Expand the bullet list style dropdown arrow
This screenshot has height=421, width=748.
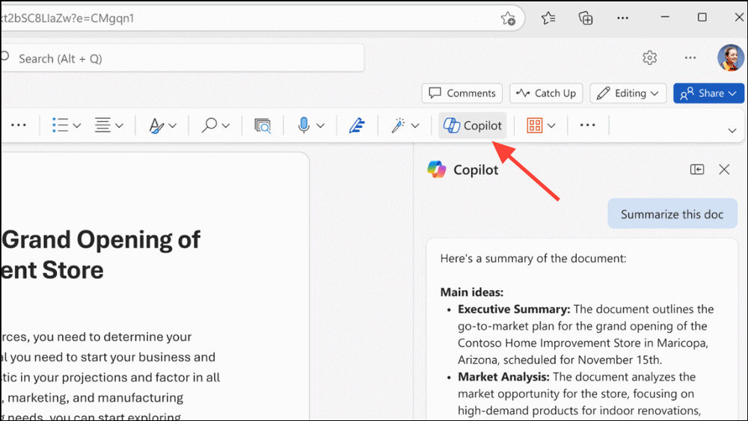(x=77, y=126)
